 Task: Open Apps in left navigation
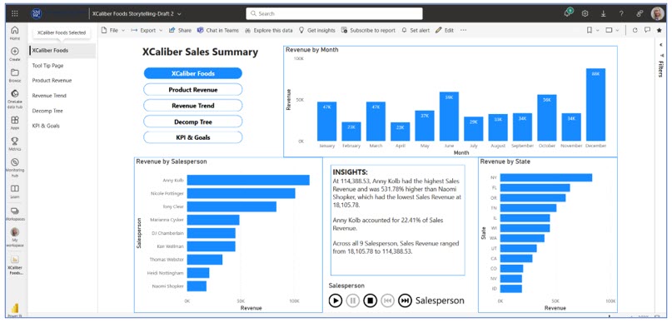coord(15,123)
